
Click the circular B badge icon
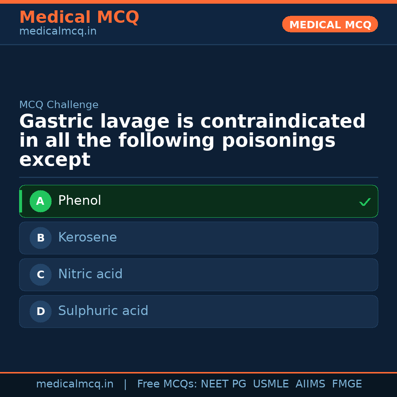click(40, 238)
